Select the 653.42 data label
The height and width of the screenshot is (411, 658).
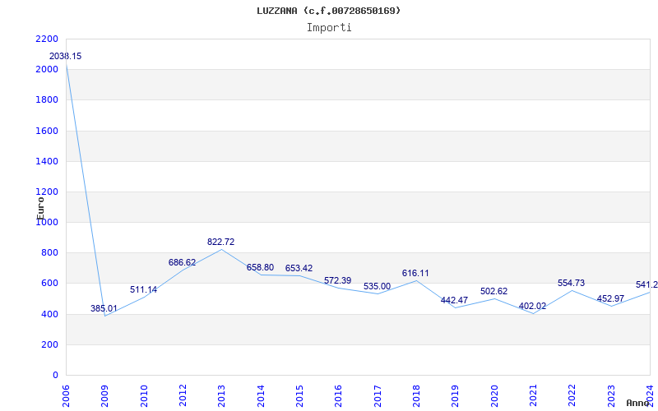pos(299,269)
